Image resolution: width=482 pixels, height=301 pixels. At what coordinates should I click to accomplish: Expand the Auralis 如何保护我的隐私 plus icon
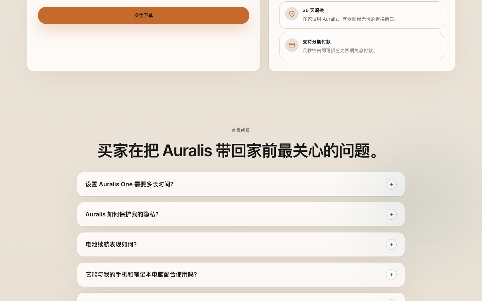click(391, 214)
